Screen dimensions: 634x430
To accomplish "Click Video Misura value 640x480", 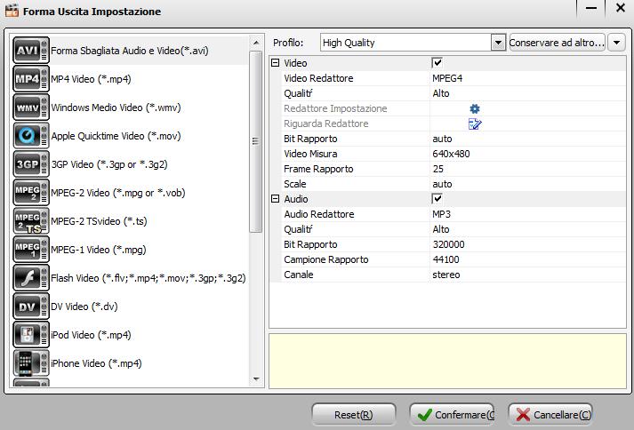I will [451, 154].
